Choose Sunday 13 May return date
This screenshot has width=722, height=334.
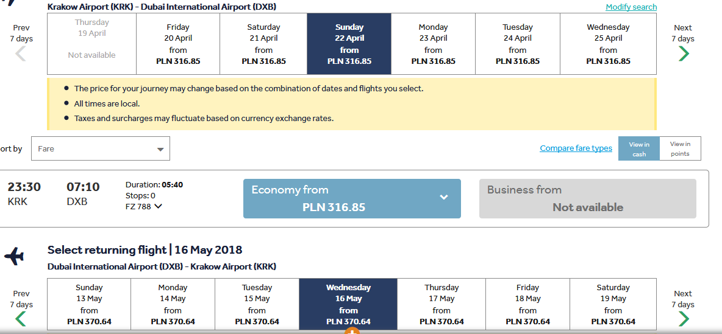[x=89, y=304]
